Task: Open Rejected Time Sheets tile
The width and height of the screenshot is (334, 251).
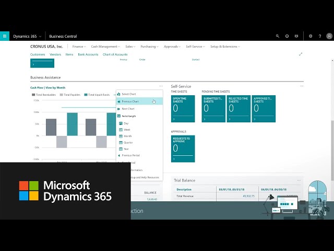Action: click(x=238, y=109)
